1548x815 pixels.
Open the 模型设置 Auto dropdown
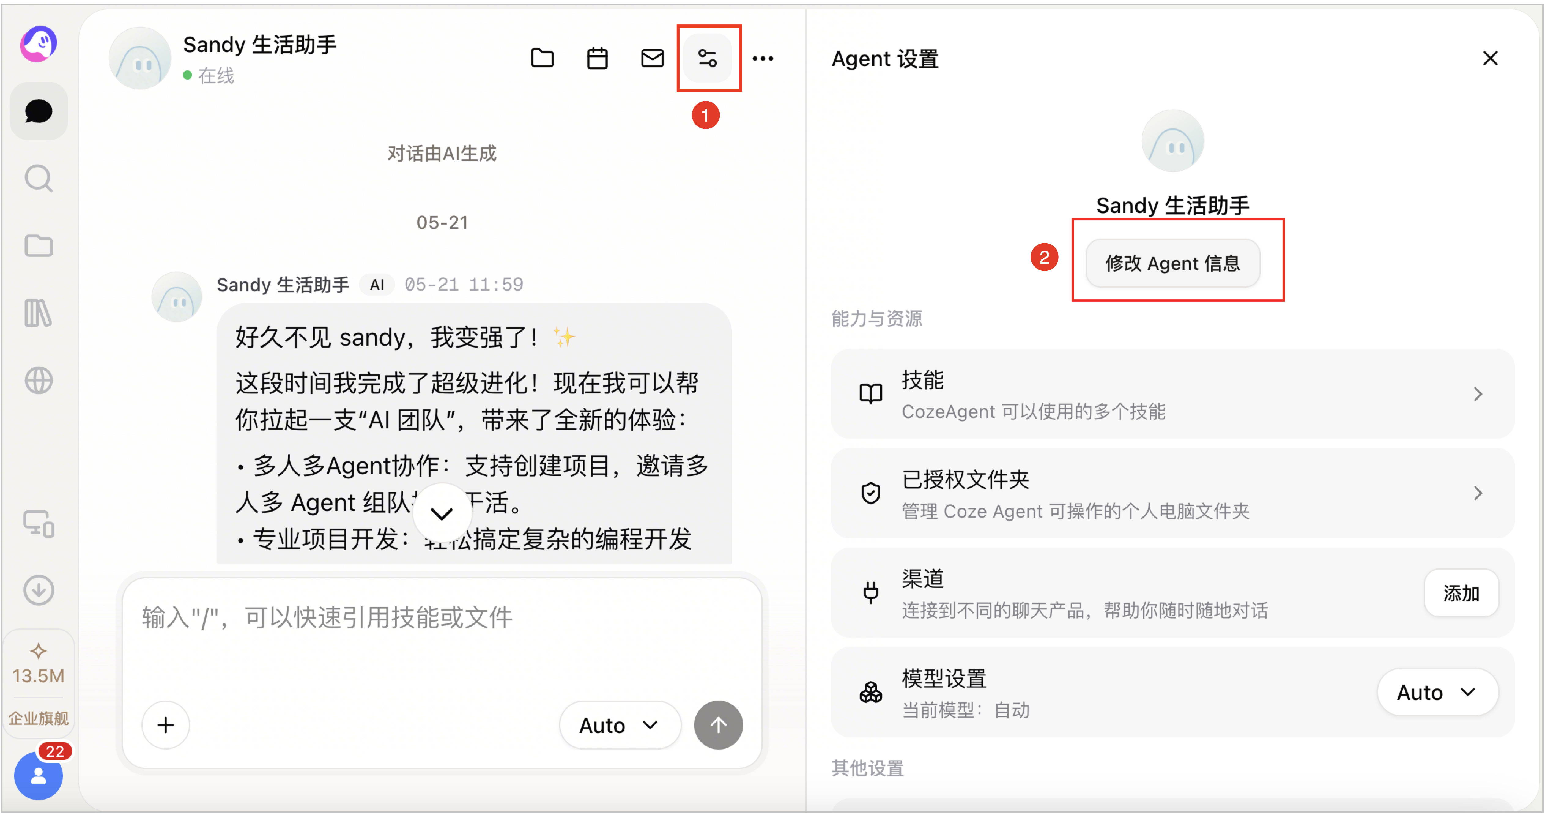(1437, 692)
